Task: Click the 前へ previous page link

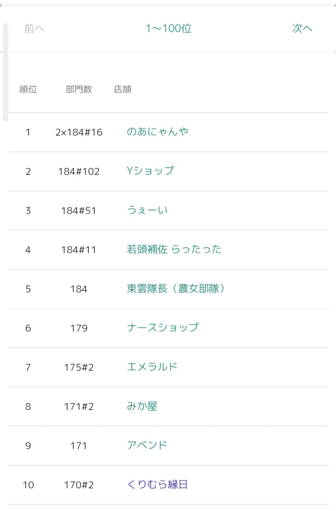Action: point(34,29)
